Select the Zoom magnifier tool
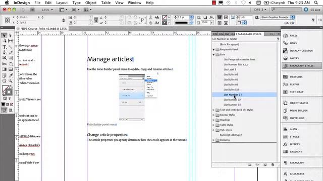Image resolution: width=323 pixels, height=181 pixels. tap(11, 81)
